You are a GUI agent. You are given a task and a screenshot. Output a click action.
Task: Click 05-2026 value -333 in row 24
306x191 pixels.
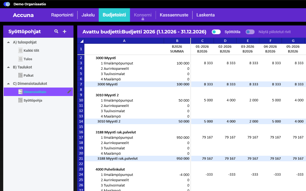coord(300,174)
